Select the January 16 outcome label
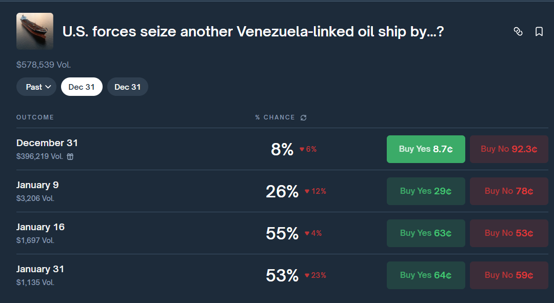 coord(41,227)
